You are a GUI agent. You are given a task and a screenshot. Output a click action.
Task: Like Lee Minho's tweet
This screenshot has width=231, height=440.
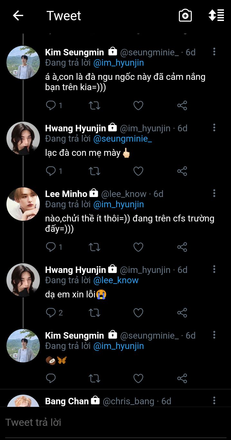click(x=138, y=247)
